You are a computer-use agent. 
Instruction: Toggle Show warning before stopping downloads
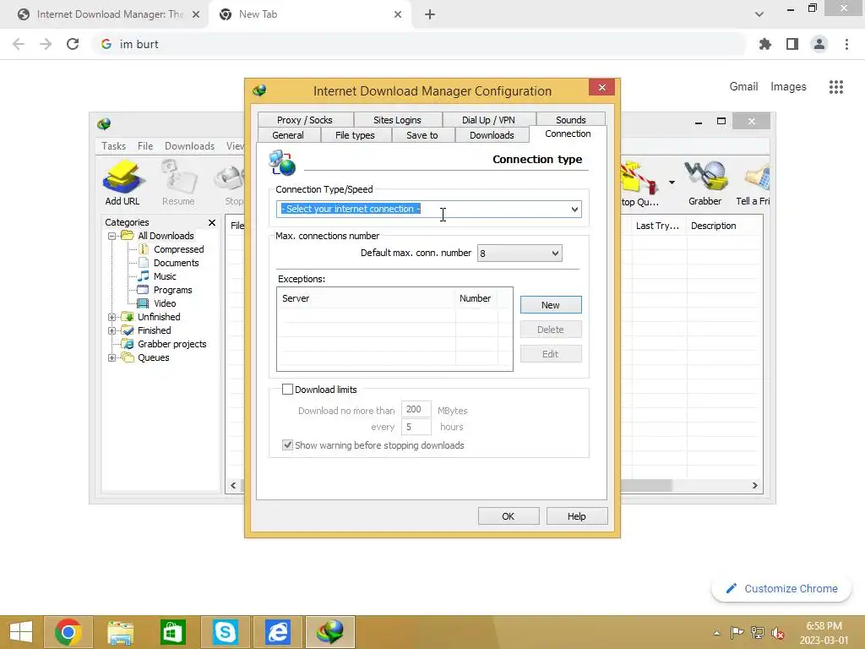287,445
